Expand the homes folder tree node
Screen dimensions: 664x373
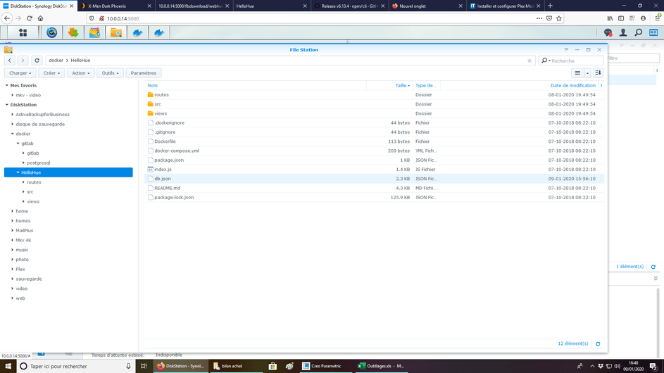(x=12, y=220)
